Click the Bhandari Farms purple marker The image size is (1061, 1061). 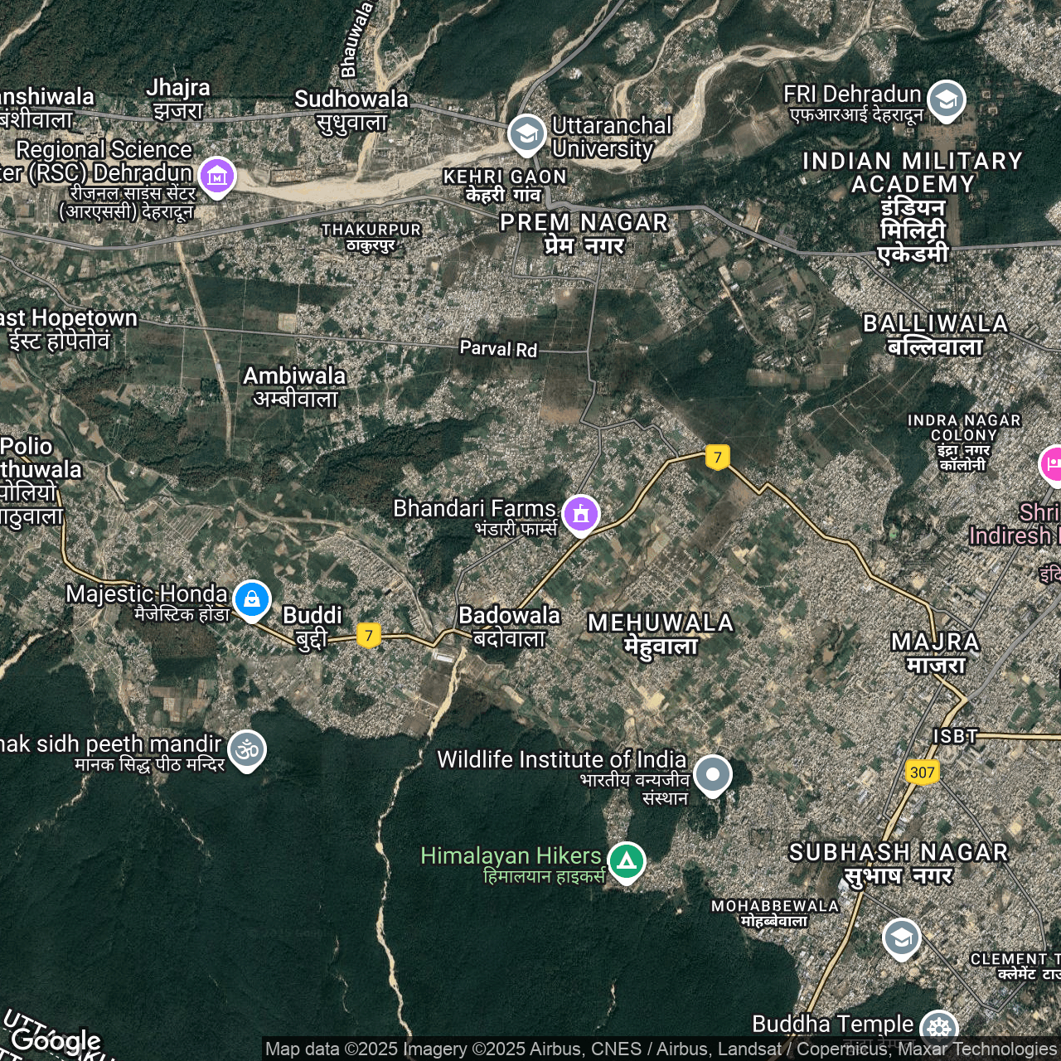(581, 514)
